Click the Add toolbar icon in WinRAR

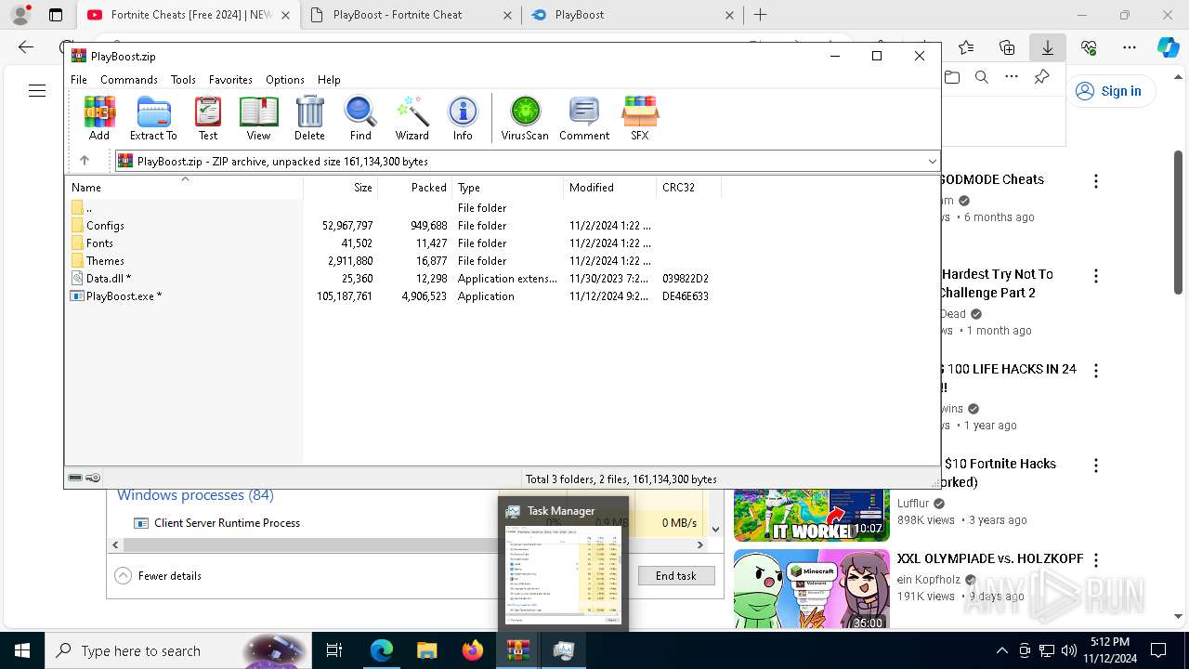point(99,118)
